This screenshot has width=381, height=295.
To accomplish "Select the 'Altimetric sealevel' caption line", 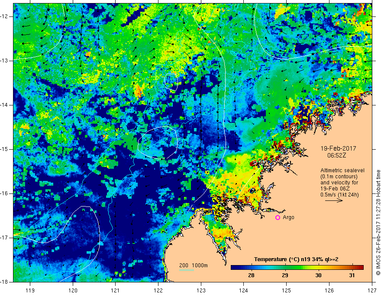I will coord(342,170).
